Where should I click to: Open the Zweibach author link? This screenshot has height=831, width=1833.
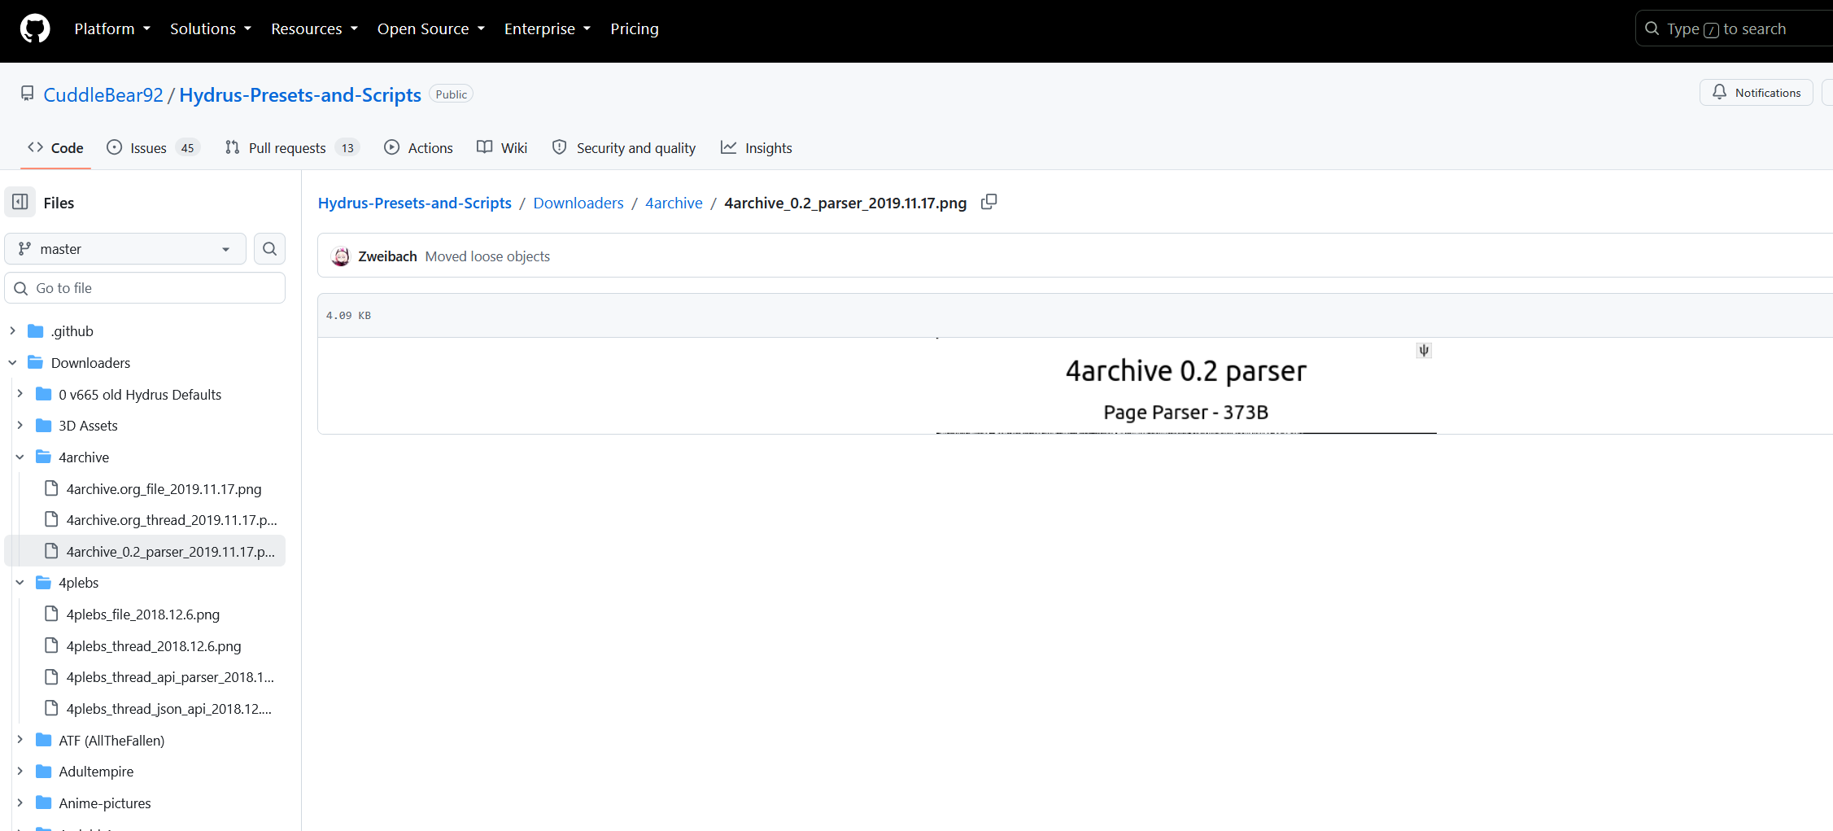coord(387,256)
